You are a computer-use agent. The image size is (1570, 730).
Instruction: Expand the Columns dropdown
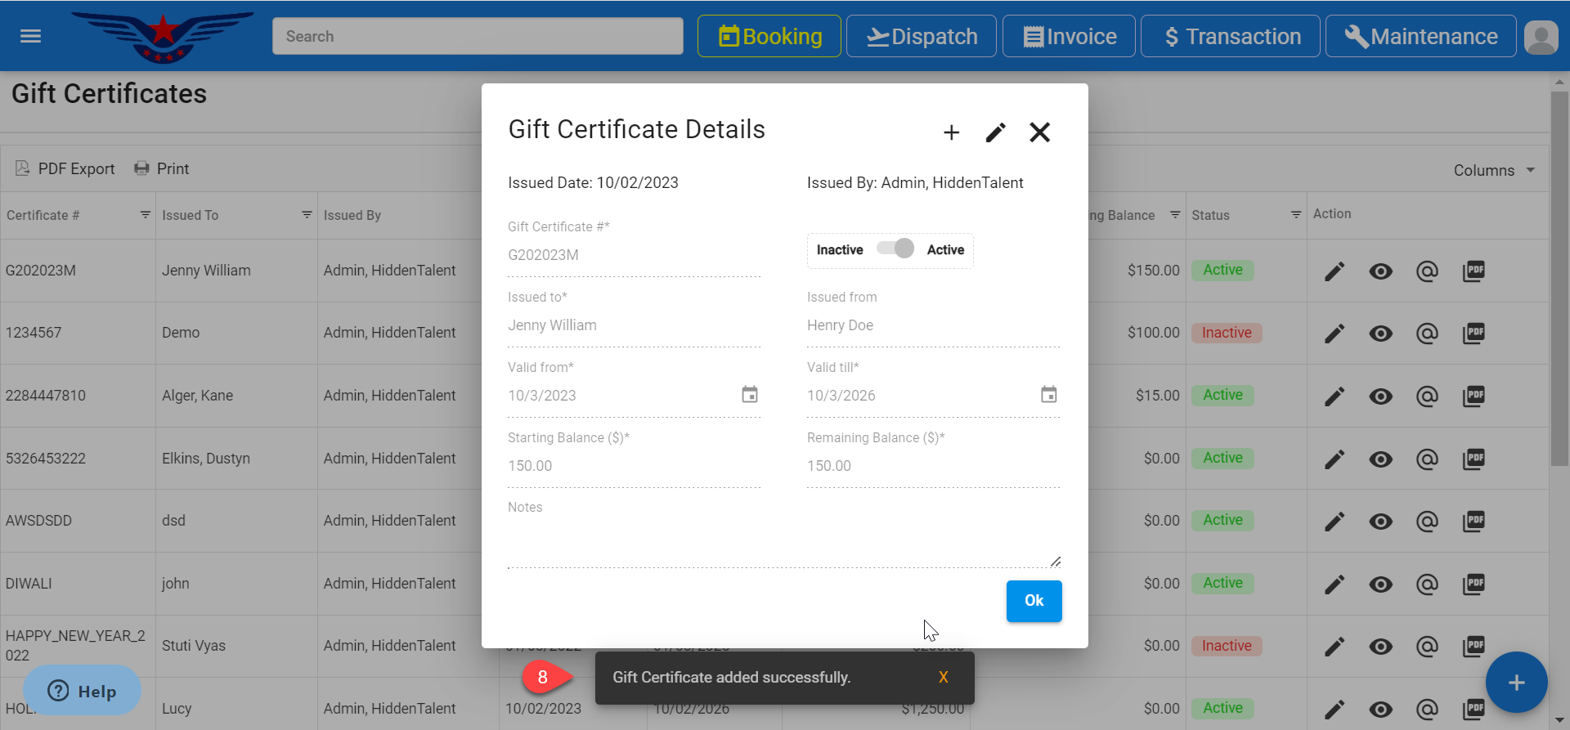[x=1494, y=170]
